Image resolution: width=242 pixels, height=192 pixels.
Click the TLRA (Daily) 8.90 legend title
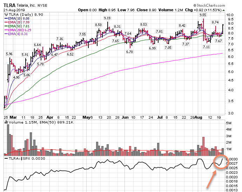[x=26, y=14]
